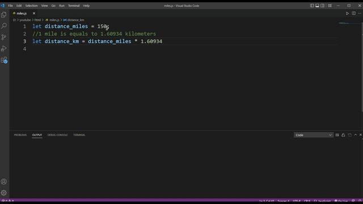The width and height of the screenshot is (363, 204).
Task: Change encoding via UTF-8 status item
Action: tap(297, 201)
